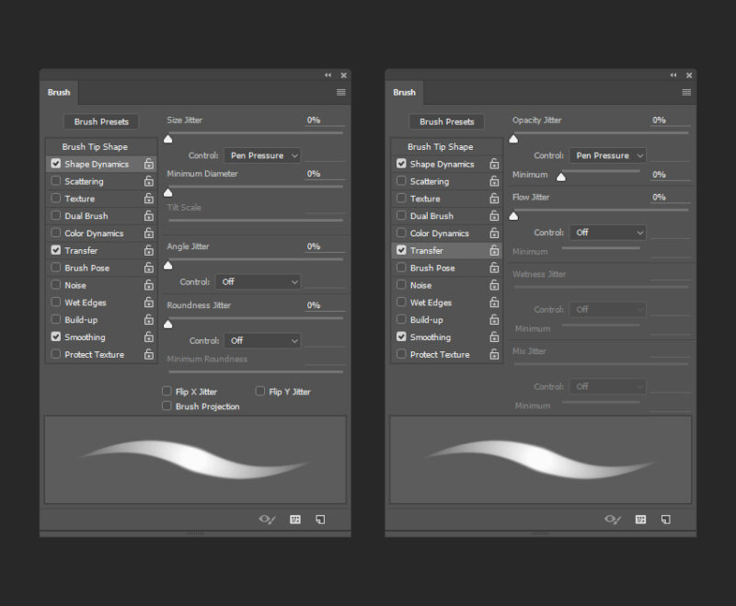Click the left panel's hamburger menu icon

click(341, 93)
